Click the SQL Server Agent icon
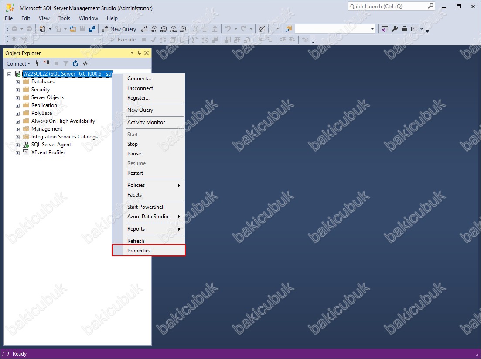Viewport: 481px width, 359px height. (26, 145)
